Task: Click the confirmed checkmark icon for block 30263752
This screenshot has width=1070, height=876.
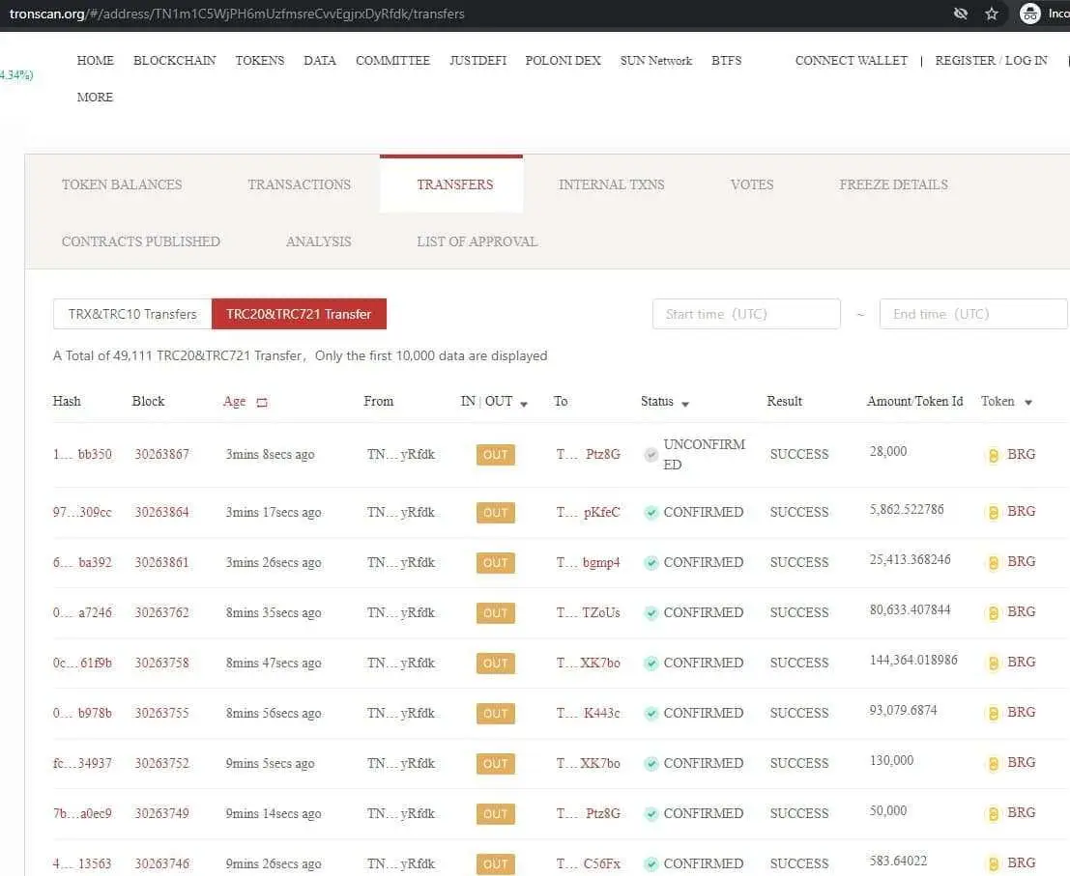Action: pos(651,764)
